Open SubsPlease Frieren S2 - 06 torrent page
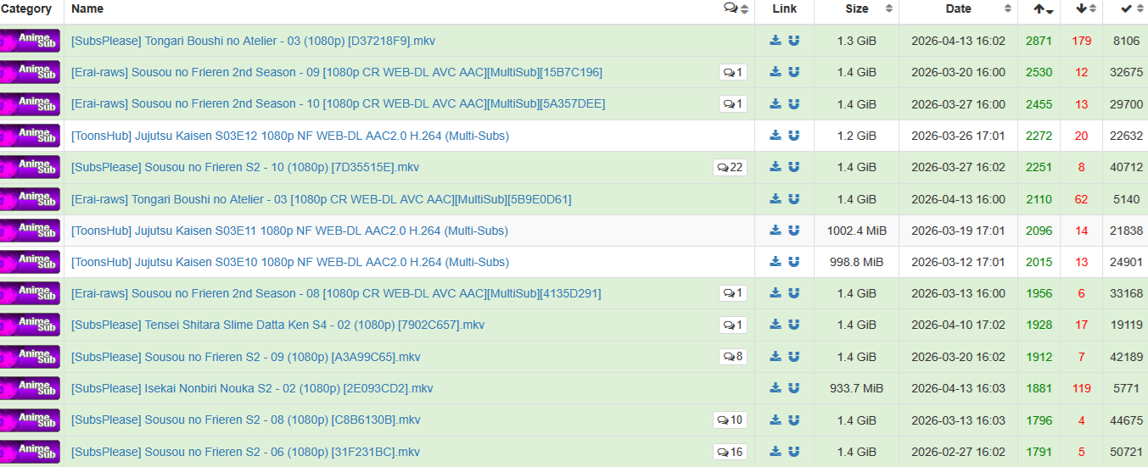Viewport: 1148px width, 467px height. point(246,452)
